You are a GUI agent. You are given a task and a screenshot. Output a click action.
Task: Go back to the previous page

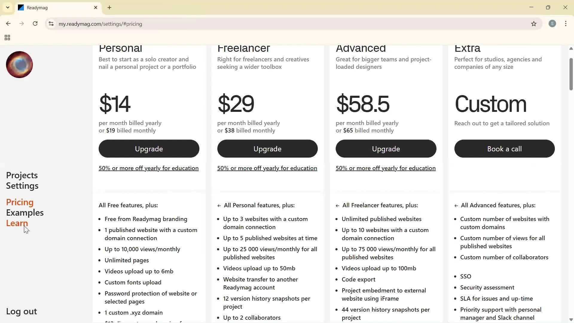tap(8, 24)
